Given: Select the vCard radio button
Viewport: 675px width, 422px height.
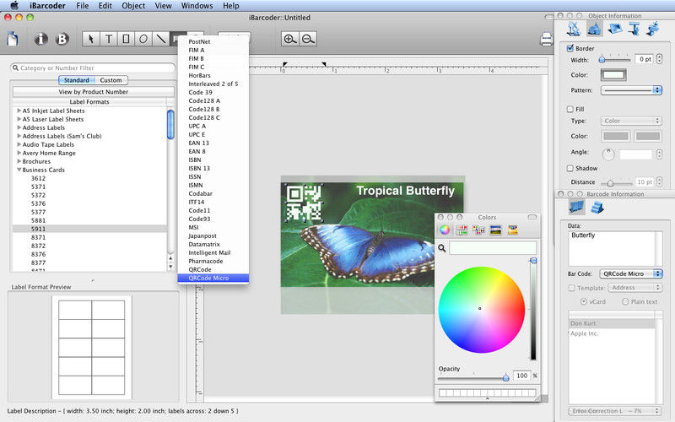Looking at the screenshot, I should point(583,301).
